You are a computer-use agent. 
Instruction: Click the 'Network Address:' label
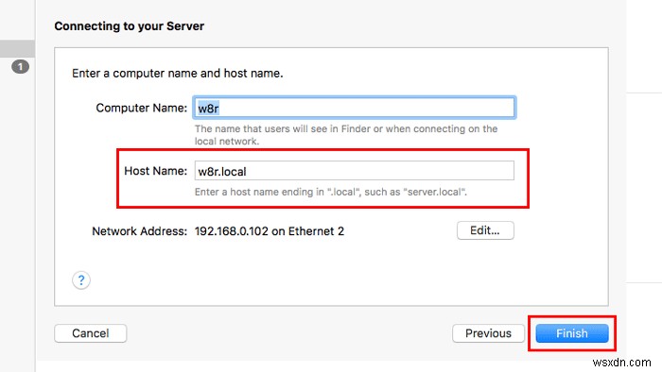[139, 231]
